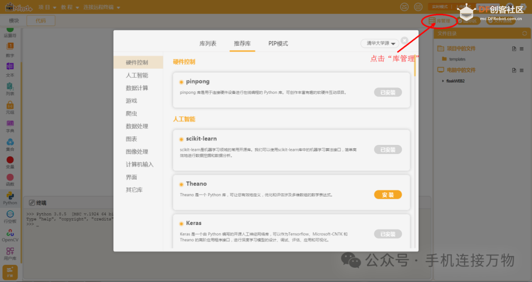Click the 已安装 button for pinpong
The height and width of the screenshot is (282, 532).
coord(388,92)
